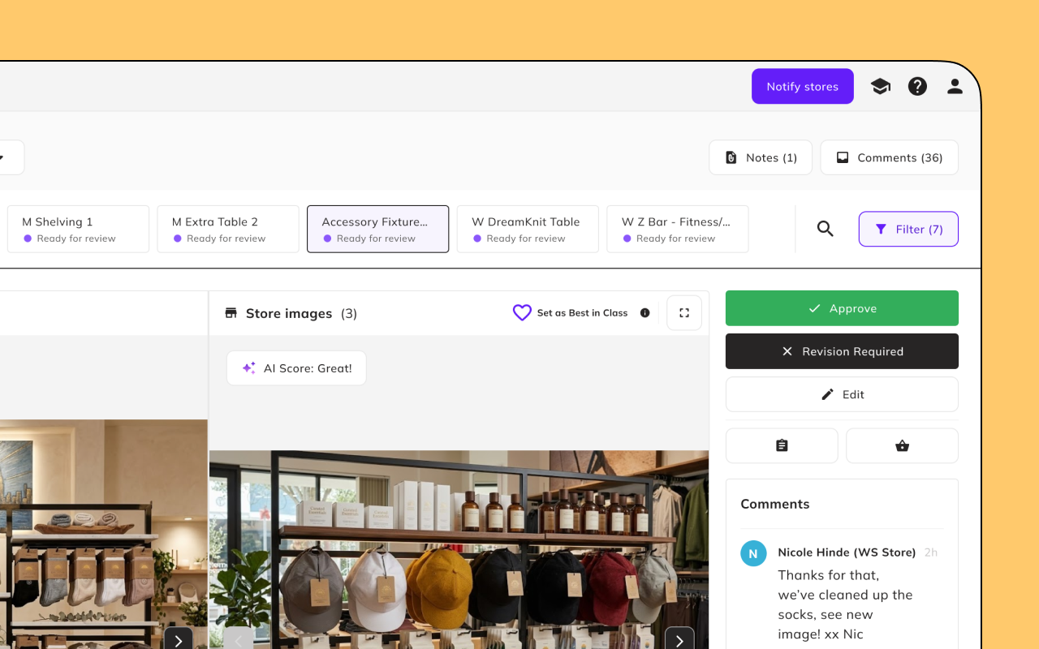Go to previous store image arrow
Viewport: 1039px width, 649px height.
[x=239, y=639]
